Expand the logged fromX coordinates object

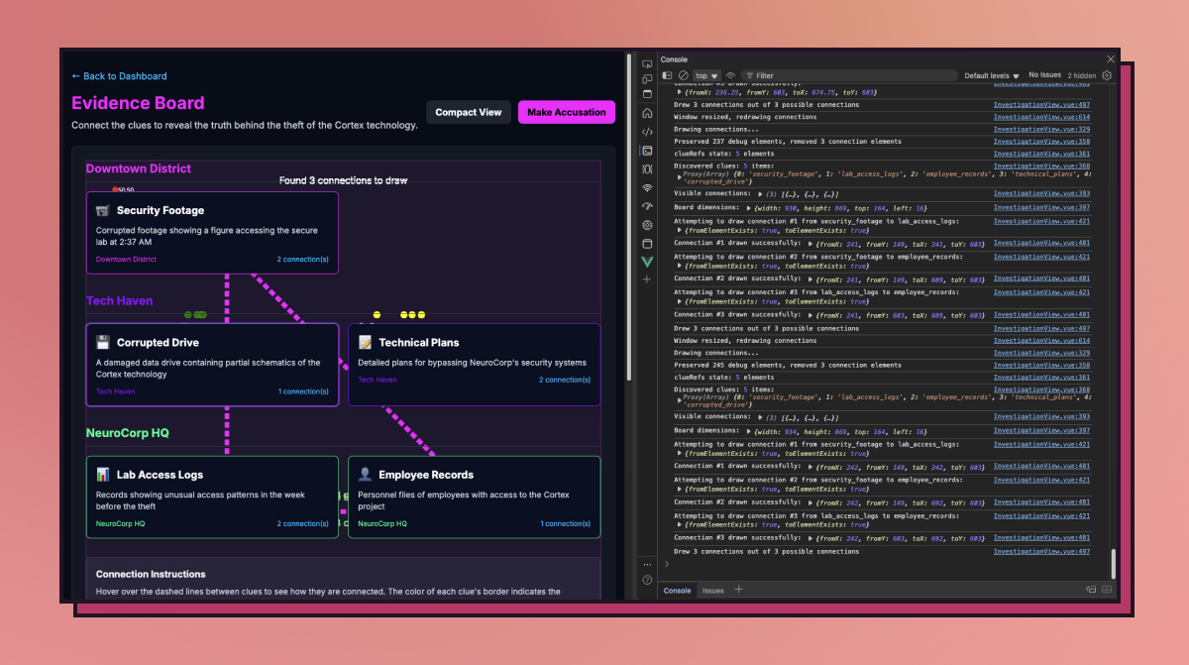click(x=678, y=91)
